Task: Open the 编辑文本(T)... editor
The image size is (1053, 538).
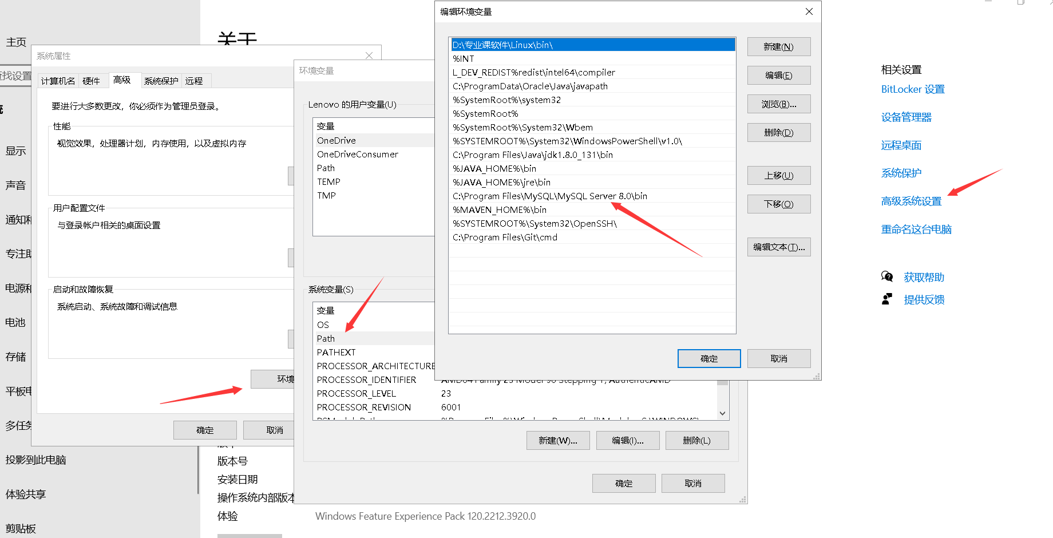Action: click(779, 247)
